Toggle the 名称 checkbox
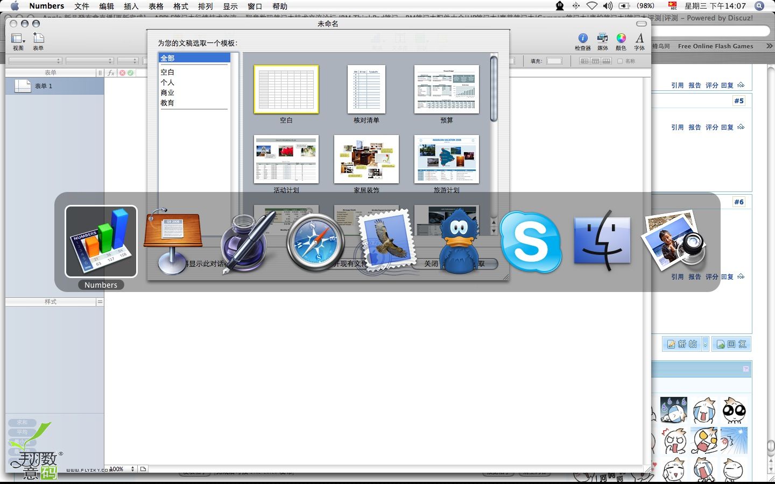Image resolution: width=775 pixels, height=484 pixels. pyautogui.click(x=619, y=61)
